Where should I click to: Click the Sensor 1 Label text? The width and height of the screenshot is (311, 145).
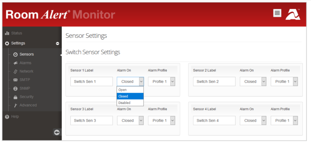click(x=82, y=71)
